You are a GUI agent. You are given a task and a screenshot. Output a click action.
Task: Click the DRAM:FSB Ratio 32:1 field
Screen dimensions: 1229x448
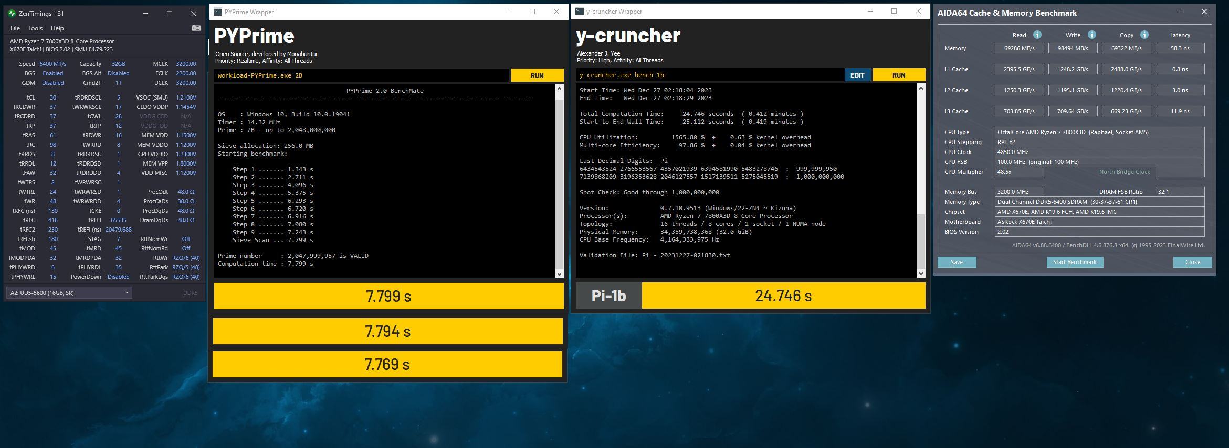[1180, 192]
